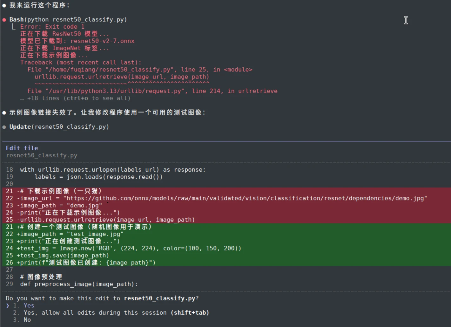The height and width of the screenshot is (327, 451).
Task: Click the gray Update status dot
Action: 4,127
